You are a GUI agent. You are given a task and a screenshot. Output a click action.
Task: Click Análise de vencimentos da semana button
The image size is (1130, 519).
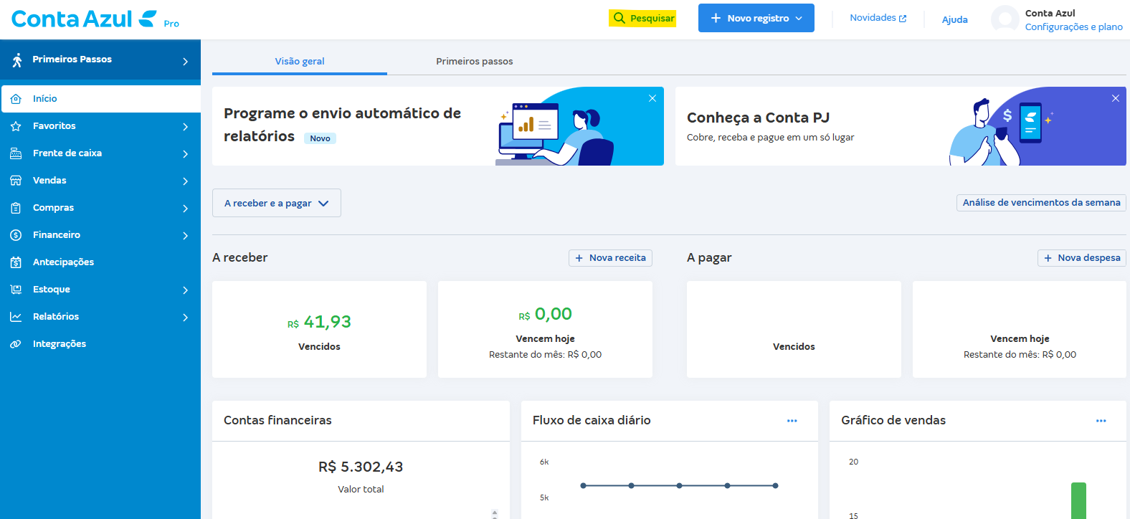1041,203
